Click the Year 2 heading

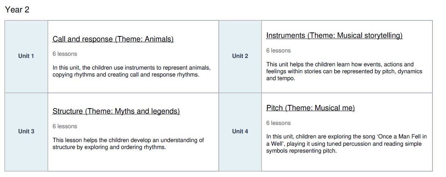[x=17, y=10]
